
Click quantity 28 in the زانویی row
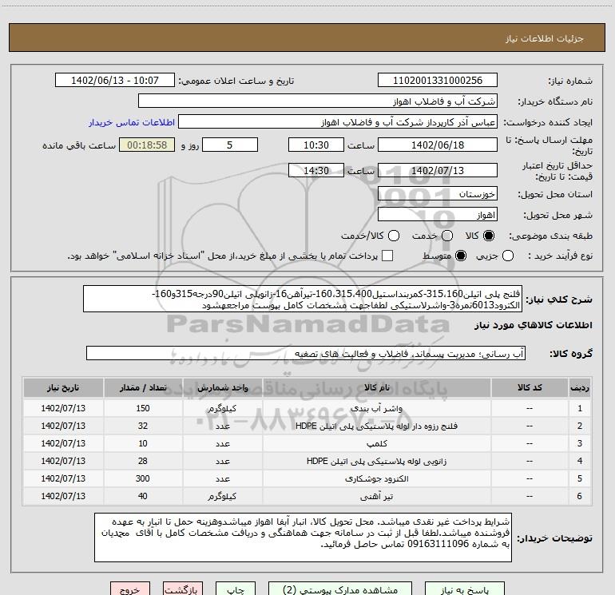143,462
